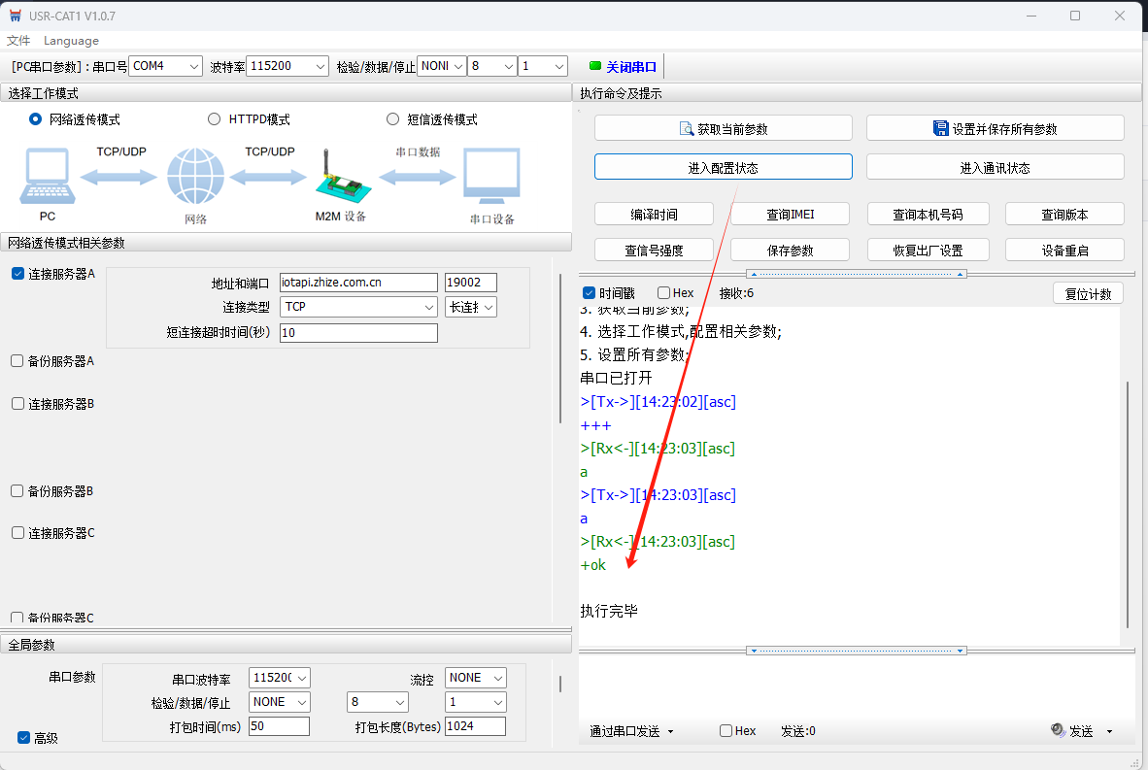Click the magnifier icon on 获取当前参数
The width and height of the screenshot is (1148, 770).
[x=687, y=128]
